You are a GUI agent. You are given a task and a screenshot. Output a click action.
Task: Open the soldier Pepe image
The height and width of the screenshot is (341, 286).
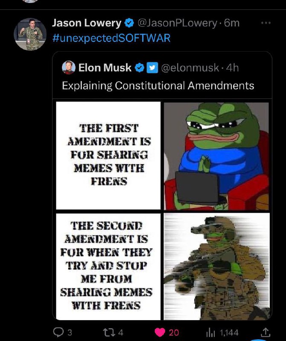(x=217, y=266)
